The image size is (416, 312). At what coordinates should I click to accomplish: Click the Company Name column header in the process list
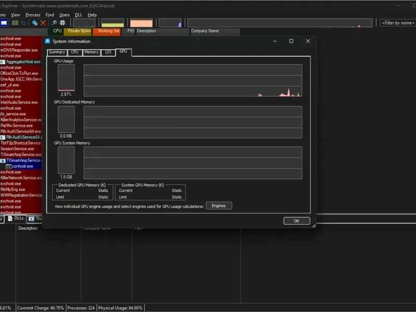coord(215,31)
